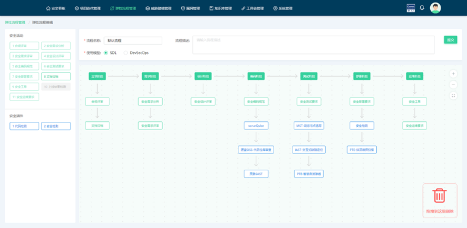The width and height of the screenshot is (467, 228).
Task: Click 安全测试要求 node under 测试阶段
Action: [x=309, y=101]
